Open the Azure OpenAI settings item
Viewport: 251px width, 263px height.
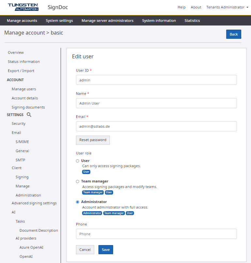coord(31,247)
